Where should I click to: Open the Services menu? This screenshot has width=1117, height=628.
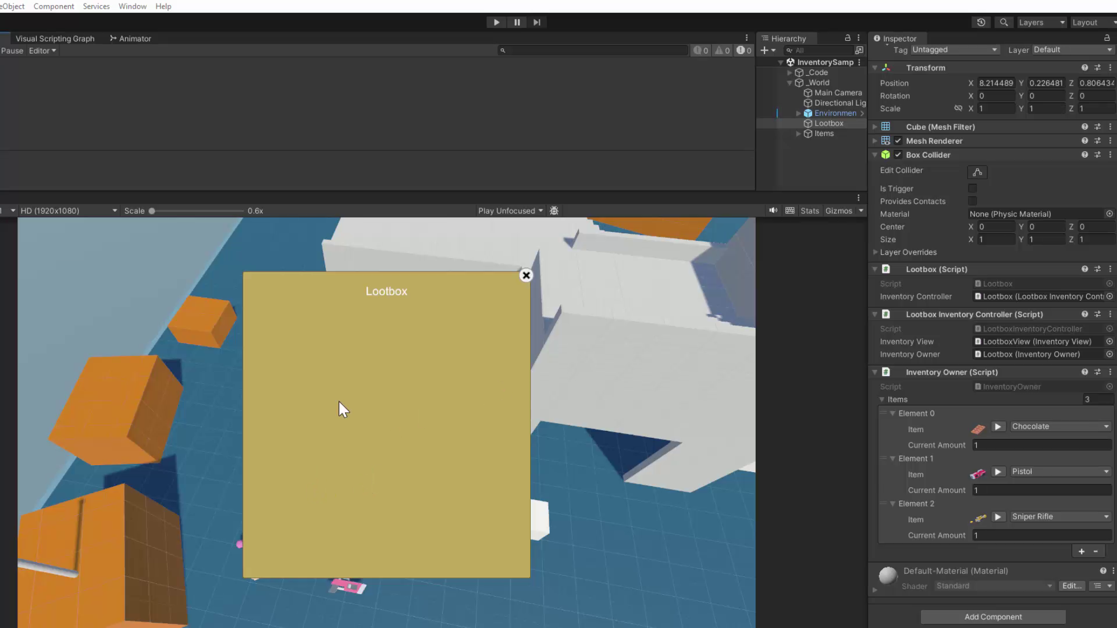[x=96, y=6]
